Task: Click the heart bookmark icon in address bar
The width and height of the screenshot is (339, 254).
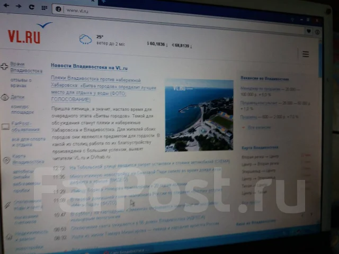Action: [x=309, y=31]
